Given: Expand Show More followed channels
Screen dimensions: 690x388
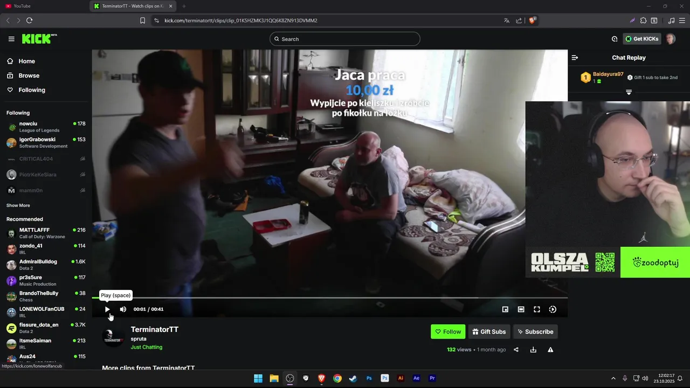Looking at the screenshot, I should (18, 205).
